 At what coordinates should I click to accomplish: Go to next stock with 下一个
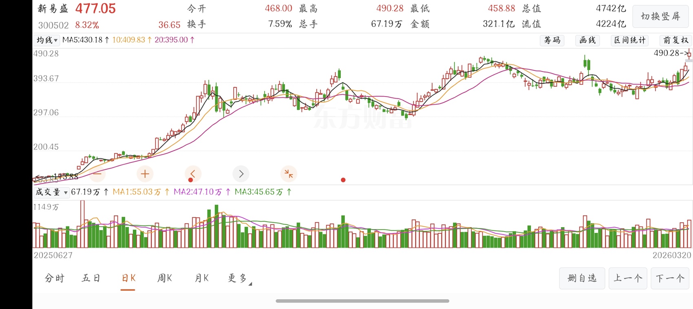[x=670, y=278]
